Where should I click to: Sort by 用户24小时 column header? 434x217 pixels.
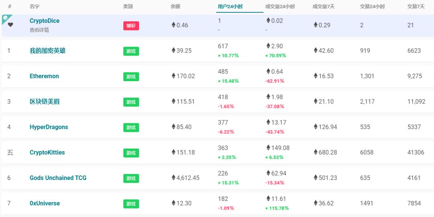pos(230,6)
